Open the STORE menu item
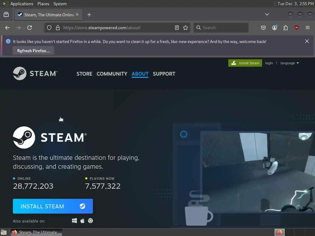Viewport: 315px width, 236px height. (x=84, y=74)
